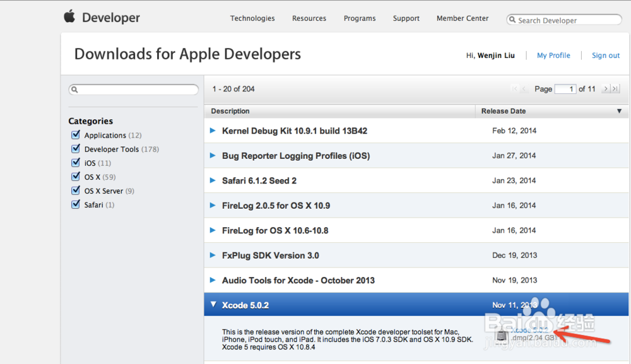The image size is (631, 364).
Task: Click the '1 - 20 of 204' results count
Action: tap(233, 89)
